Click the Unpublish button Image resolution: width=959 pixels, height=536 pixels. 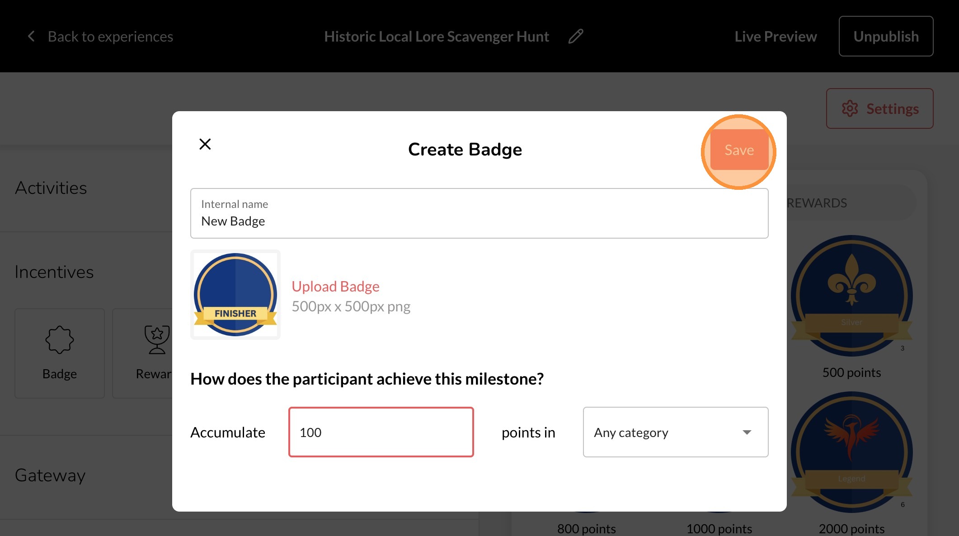[886, 36]
